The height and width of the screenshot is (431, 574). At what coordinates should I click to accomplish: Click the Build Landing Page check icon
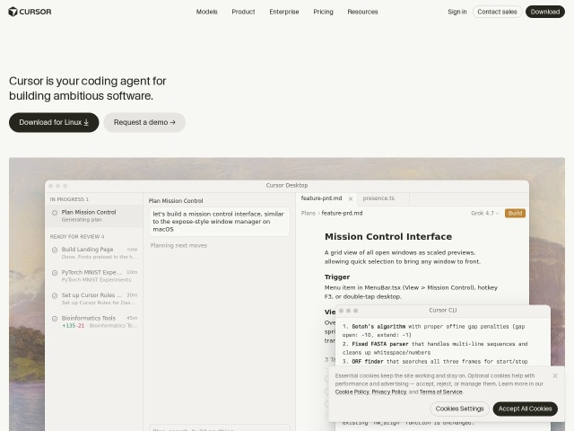(55, 250)
